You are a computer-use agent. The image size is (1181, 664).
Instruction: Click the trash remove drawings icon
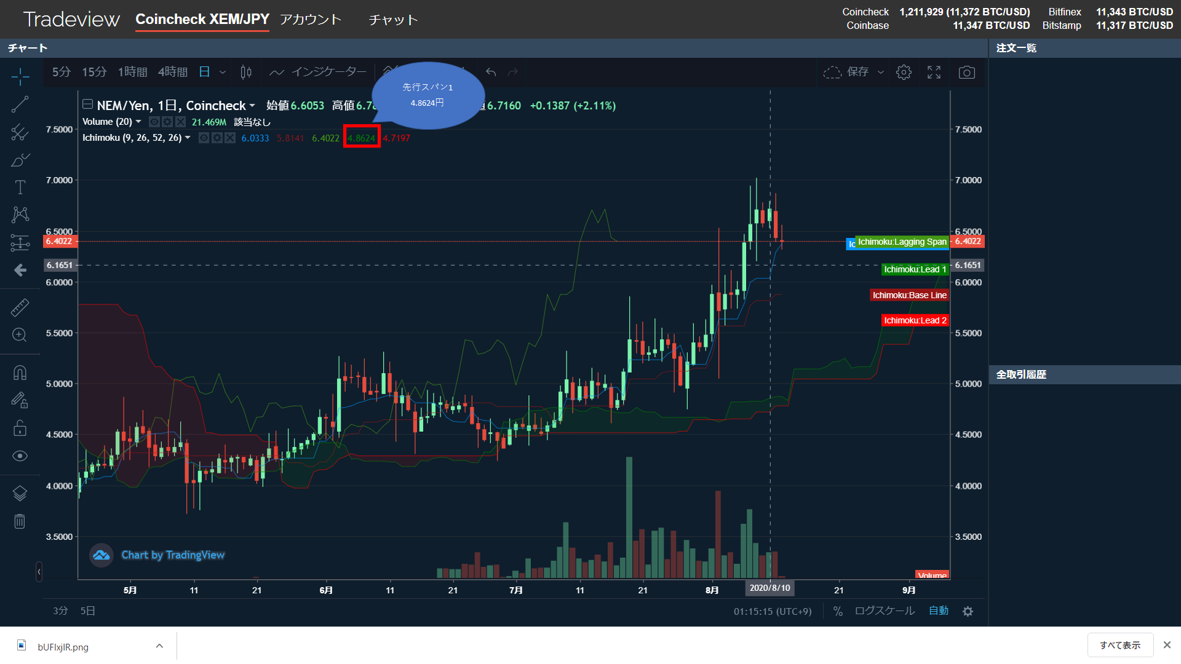[x=20, y=521]
